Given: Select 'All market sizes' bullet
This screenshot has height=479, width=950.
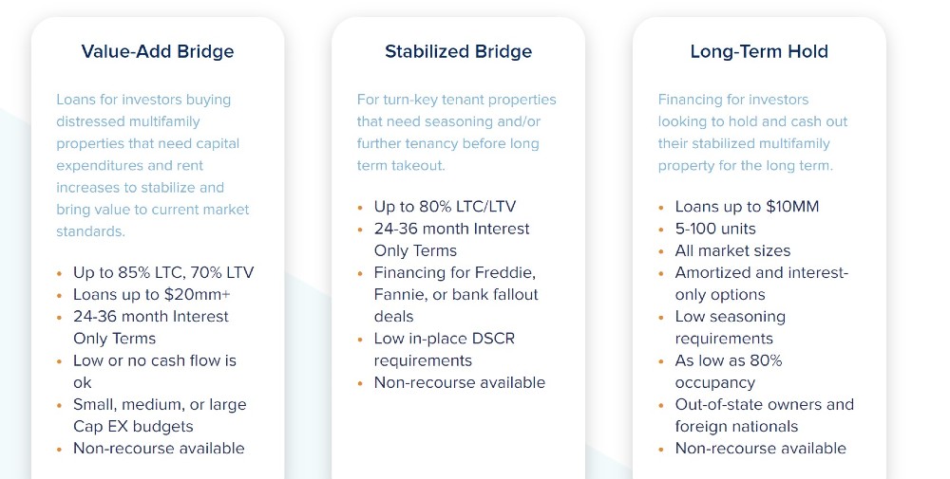Looking at the screenshot, I should pos(733,251).
